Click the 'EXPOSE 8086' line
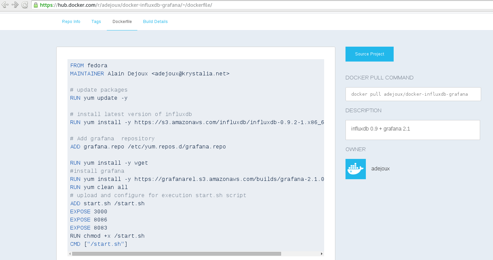 click(x=89, y=220)
